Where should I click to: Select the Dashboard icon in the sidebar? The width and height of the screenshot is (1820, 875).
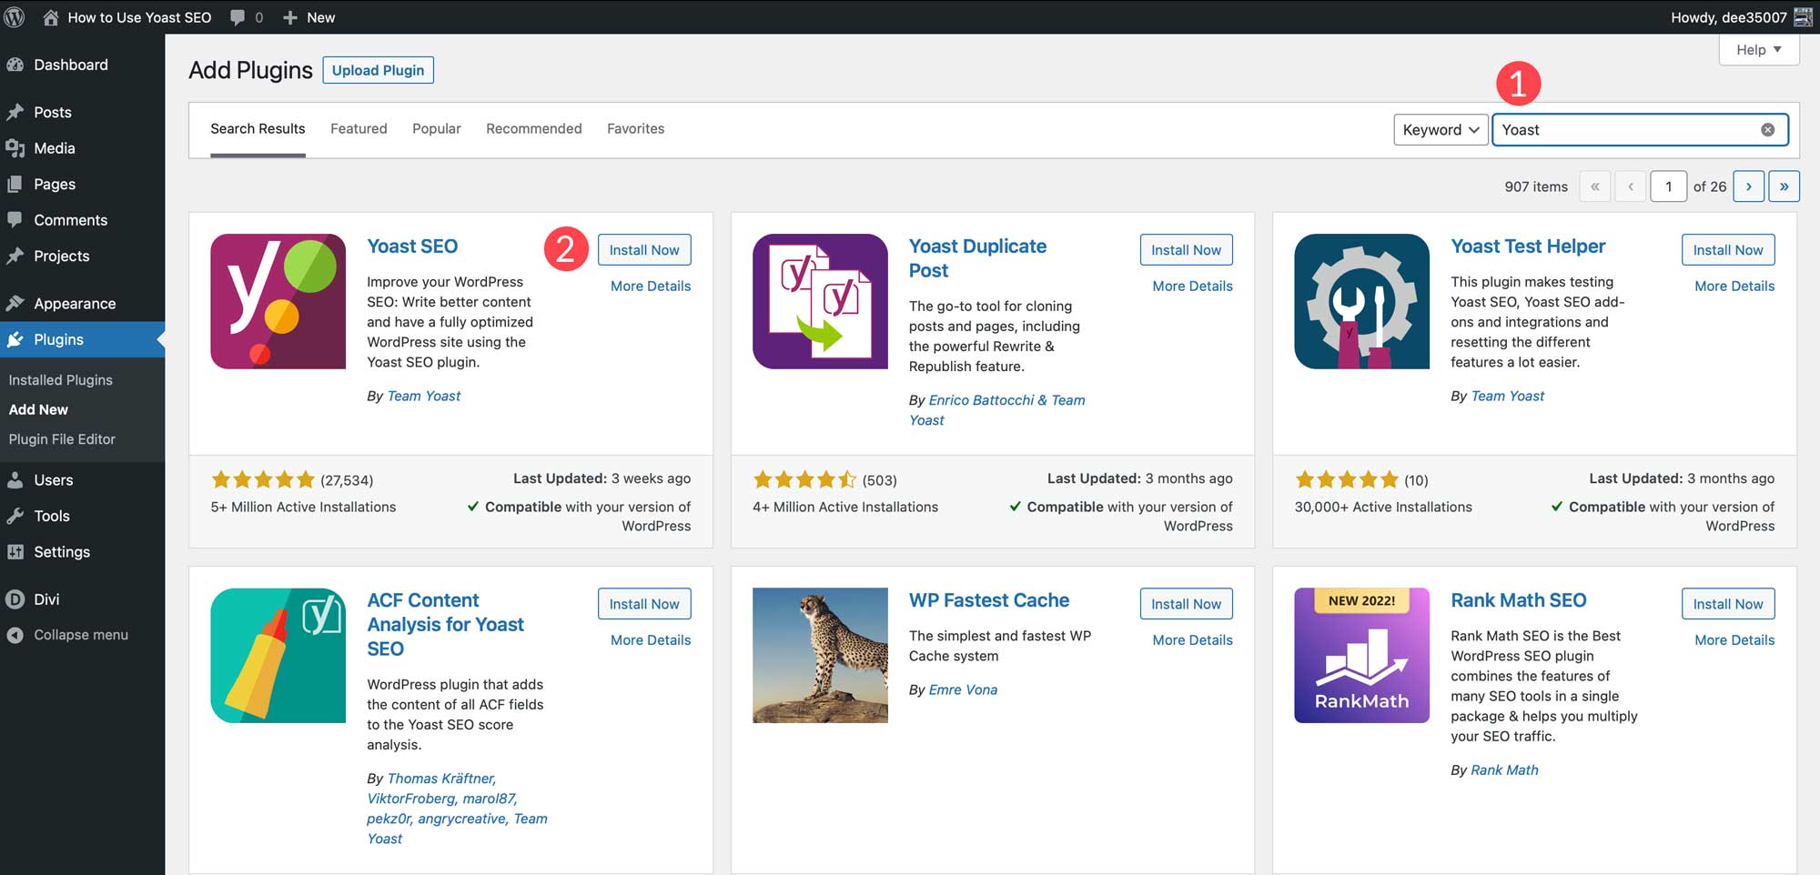tap(18, 65)
